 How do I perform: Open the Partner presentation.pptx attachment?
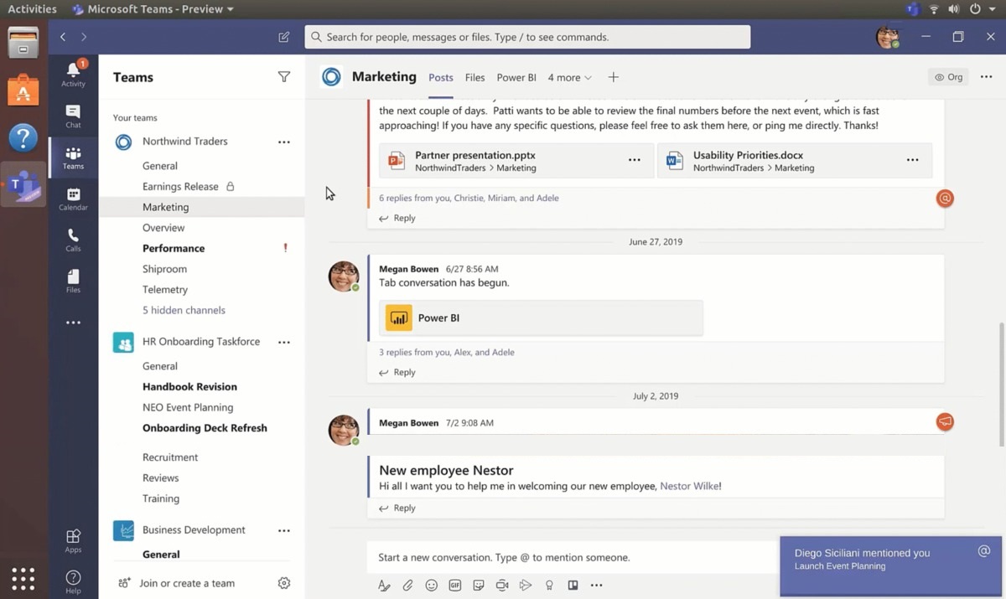click(516, 161)
